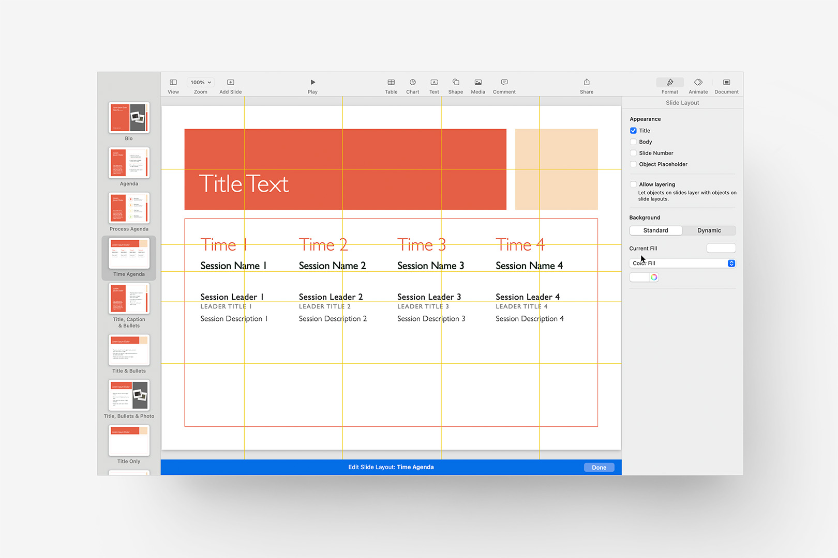This screenshot has width=838, height=558.
Task: Select the Title & Bullets layout thumbnail
Action: [x=129, y=350]
